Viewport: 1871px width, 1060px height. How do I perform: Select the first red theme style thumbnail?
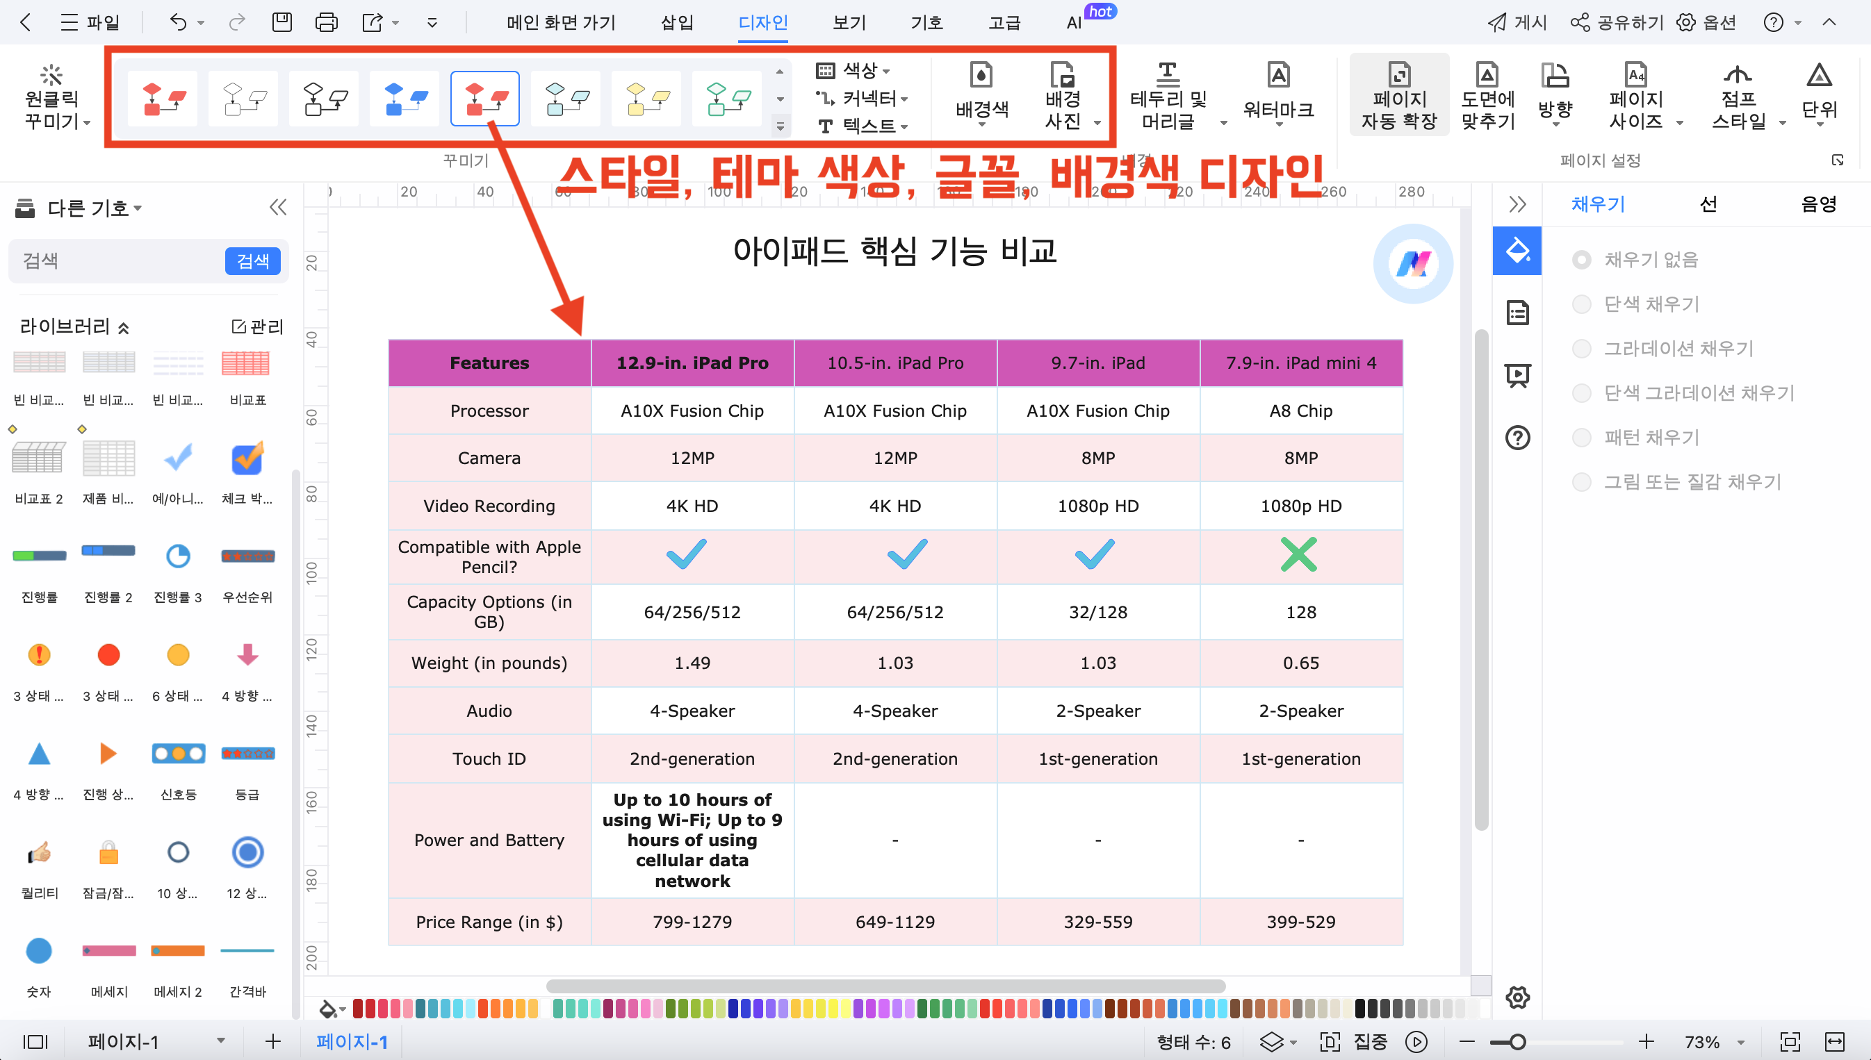[163, 98]
